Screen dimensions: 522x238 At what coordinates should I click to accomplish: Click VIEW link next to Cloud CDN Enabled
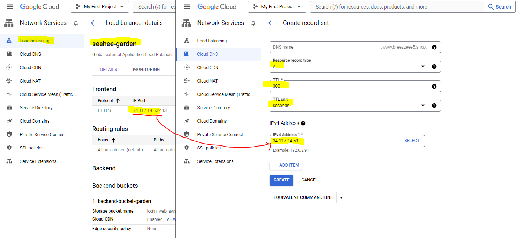[x=171, y=219]
